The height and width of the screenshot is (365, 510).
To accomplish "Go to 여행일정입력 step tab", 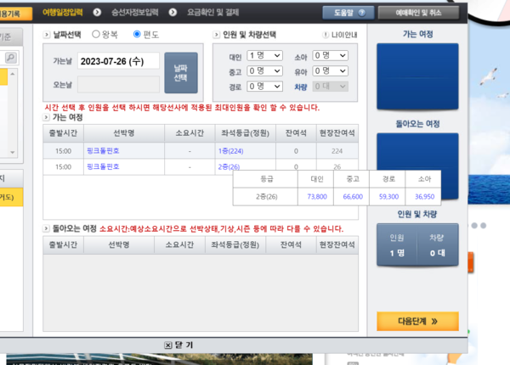I will coord(63,13).
